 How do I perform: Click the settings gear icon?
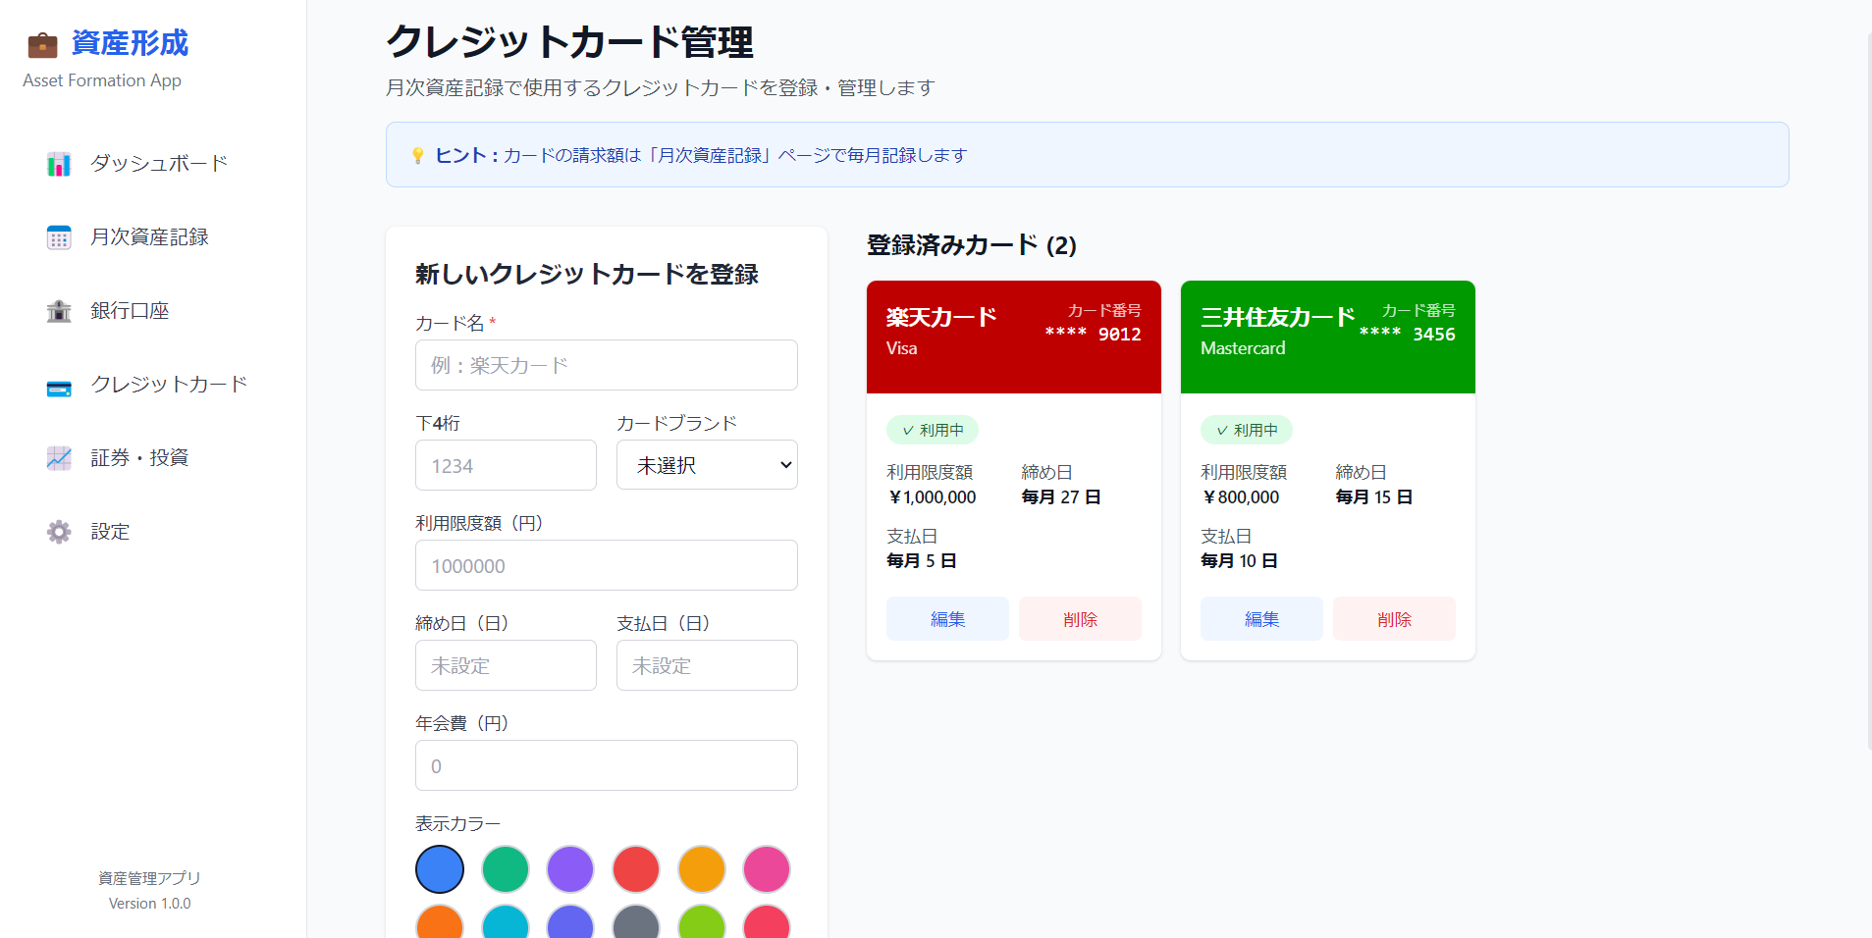pos(59,531)
